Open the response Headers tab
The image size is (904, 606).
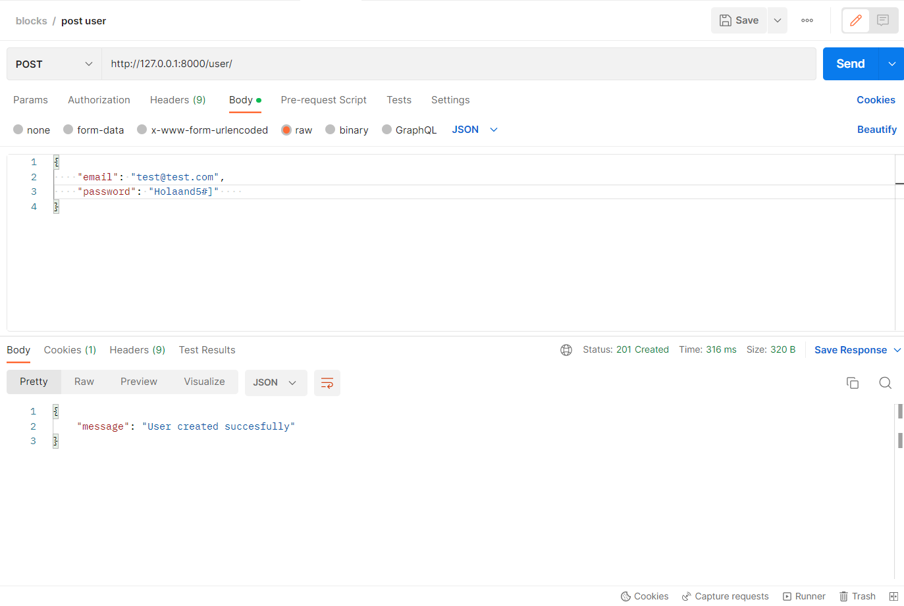(x=137, y=349)
